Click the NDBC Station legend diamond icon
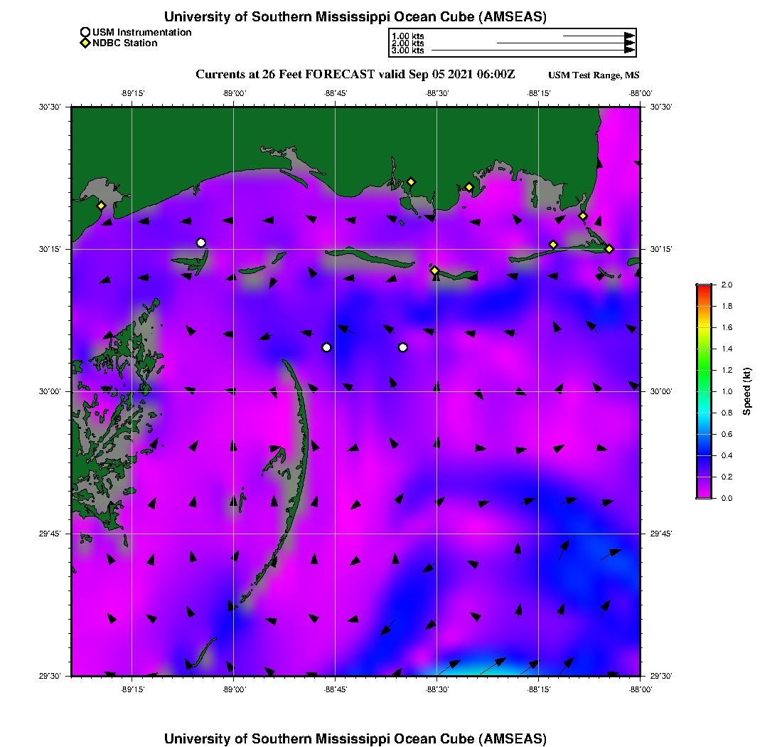Image resolution: width=782 pixels, height=747 pixels. pos(85,43)
